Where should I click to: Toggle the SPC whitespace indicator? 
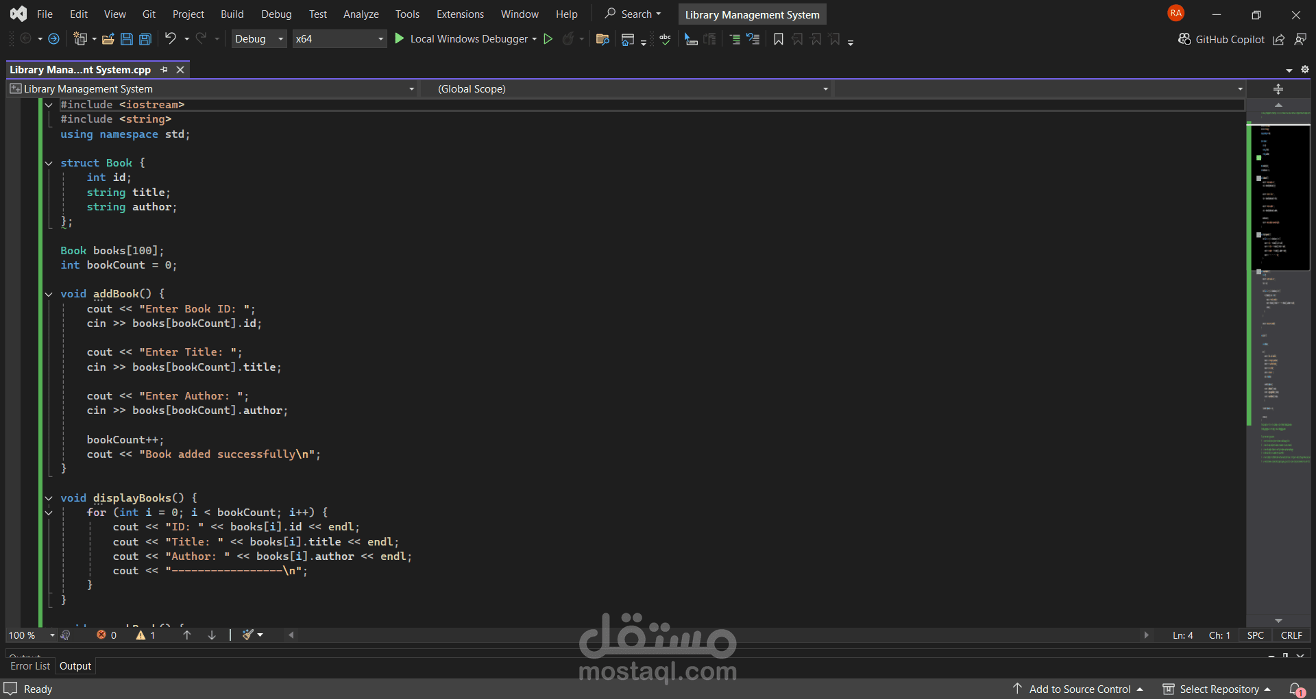pyautogui.click(x=1256, y=635)
